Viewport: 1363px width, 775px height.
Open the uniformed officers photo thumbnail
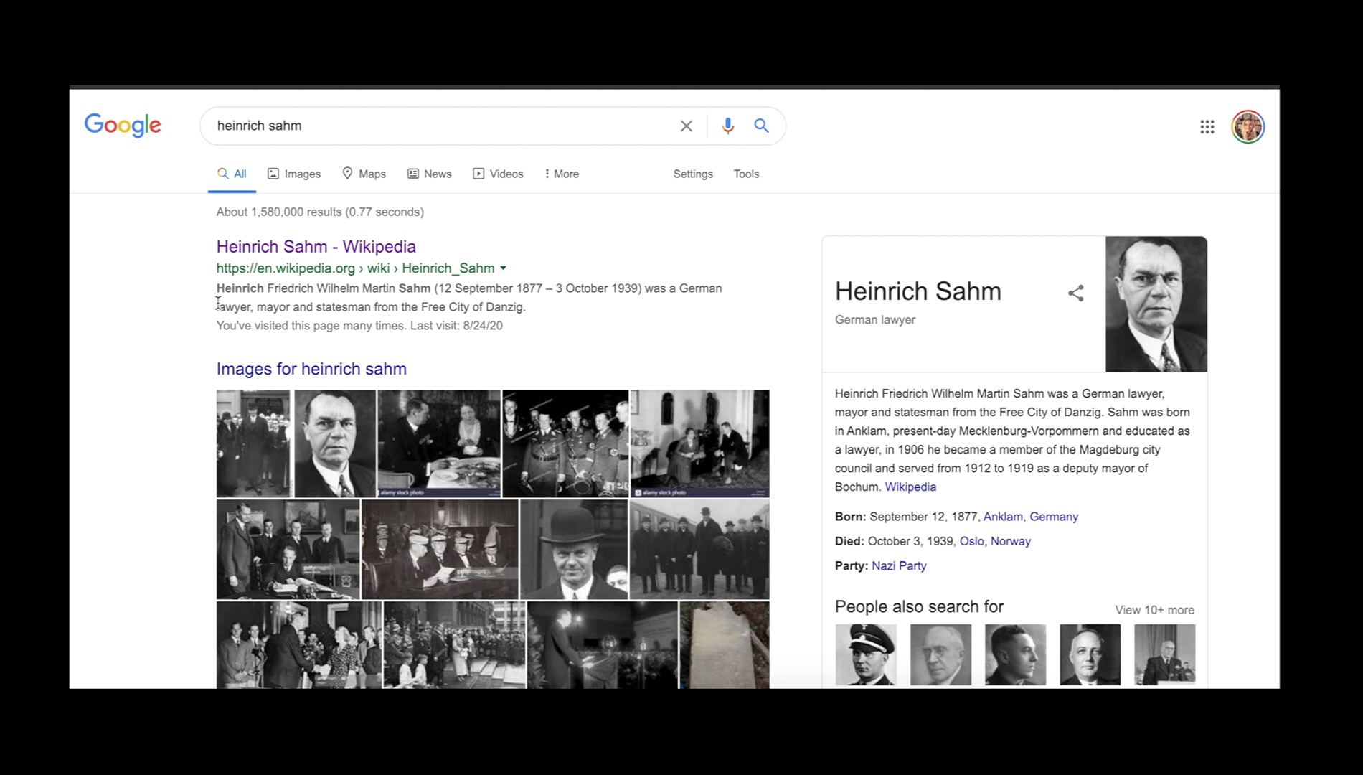(x=565, y=443)
